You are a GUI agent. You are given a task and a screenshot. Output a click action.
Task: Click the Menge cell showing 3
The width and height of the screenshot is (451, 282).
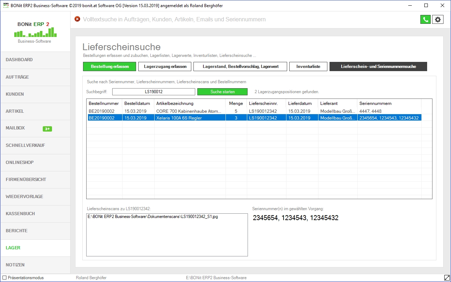236,118
